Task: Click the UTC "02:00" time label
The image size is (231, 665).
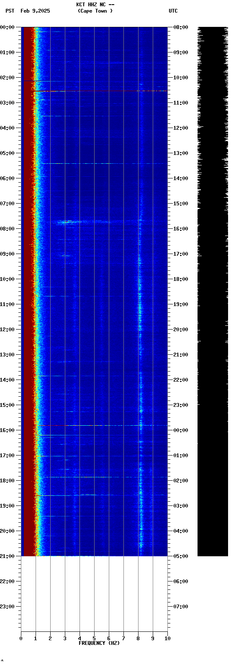Action: pyautogui.click(x=181, y=481)
